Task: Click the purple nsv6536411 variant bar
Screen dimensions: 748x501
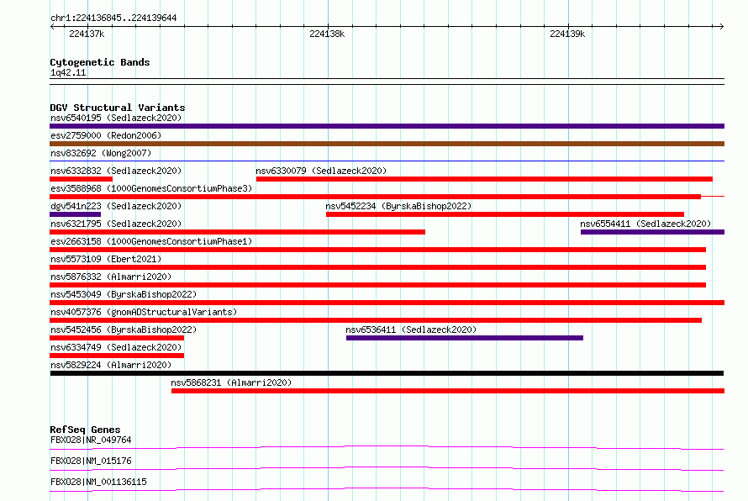Action: [x=465, y=338]
